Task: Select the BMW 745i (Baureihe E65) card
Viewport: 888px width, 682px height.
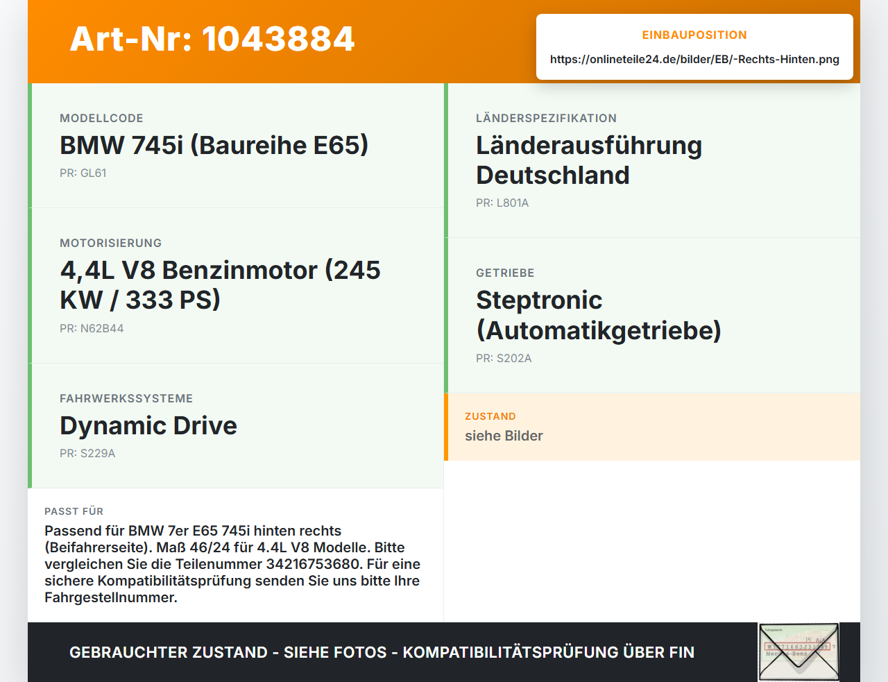Action: (236, 146)
